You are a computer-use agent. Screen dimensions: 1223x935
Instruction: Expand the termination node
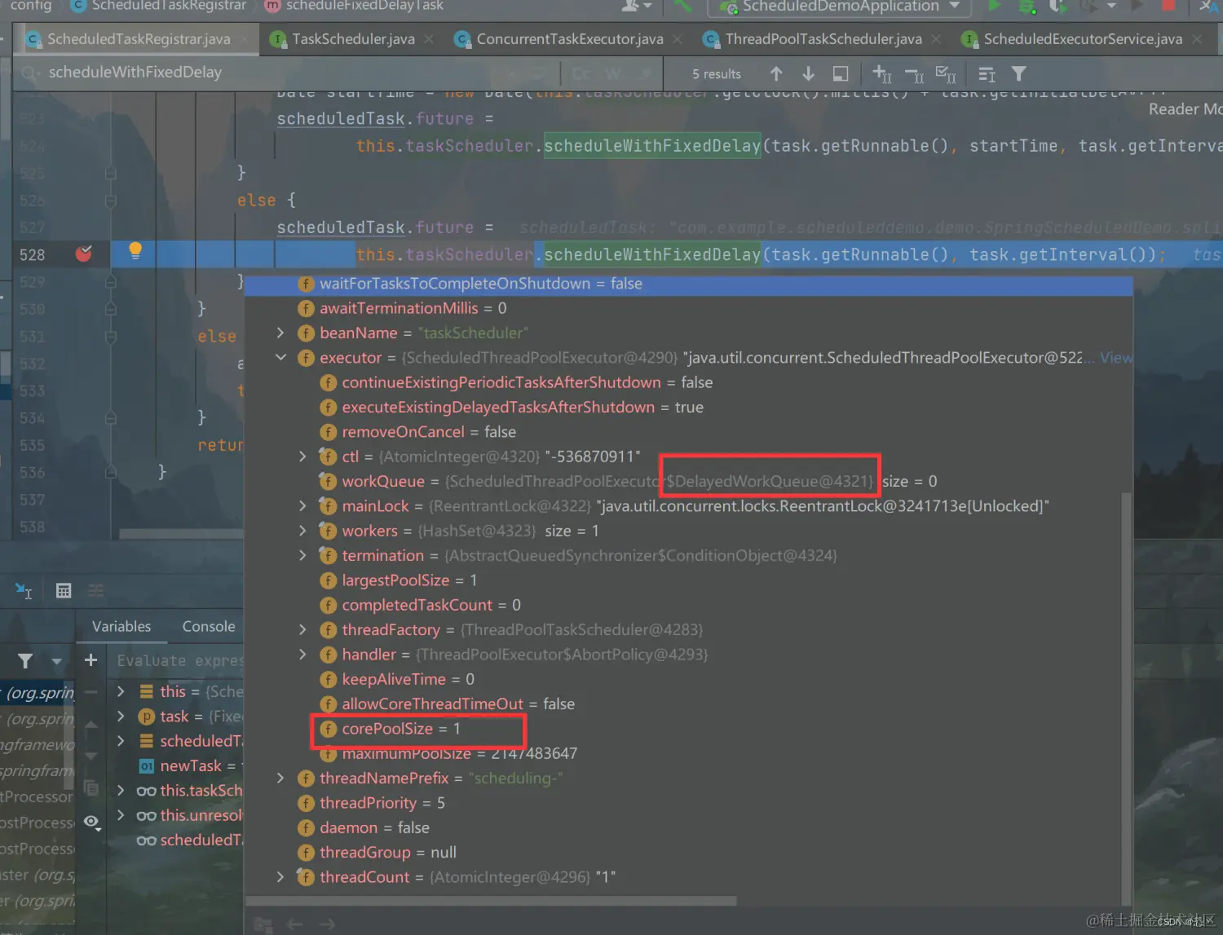[x=302, y=555]
